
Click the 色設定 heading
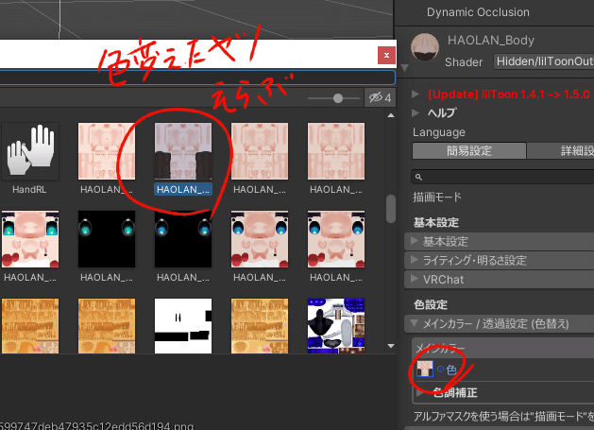coord(431,304)
